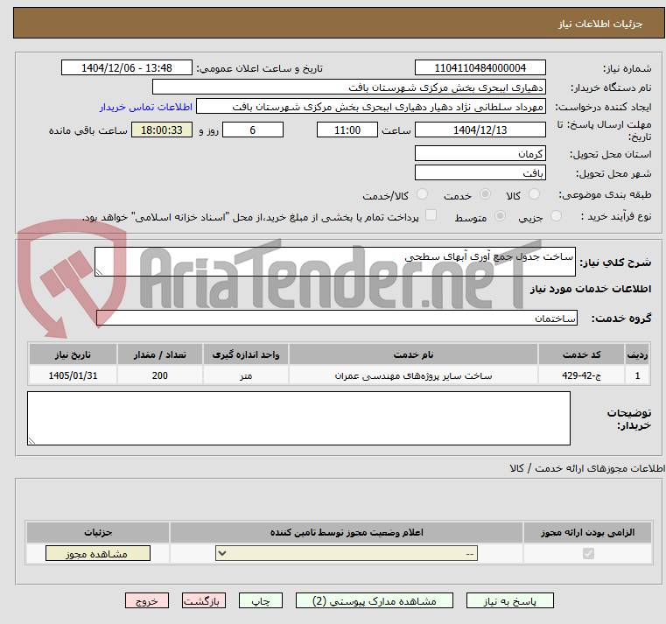The image size is (666, 624).
Task: Click the مشاهده مجوز button
Action: pos(98,553)
